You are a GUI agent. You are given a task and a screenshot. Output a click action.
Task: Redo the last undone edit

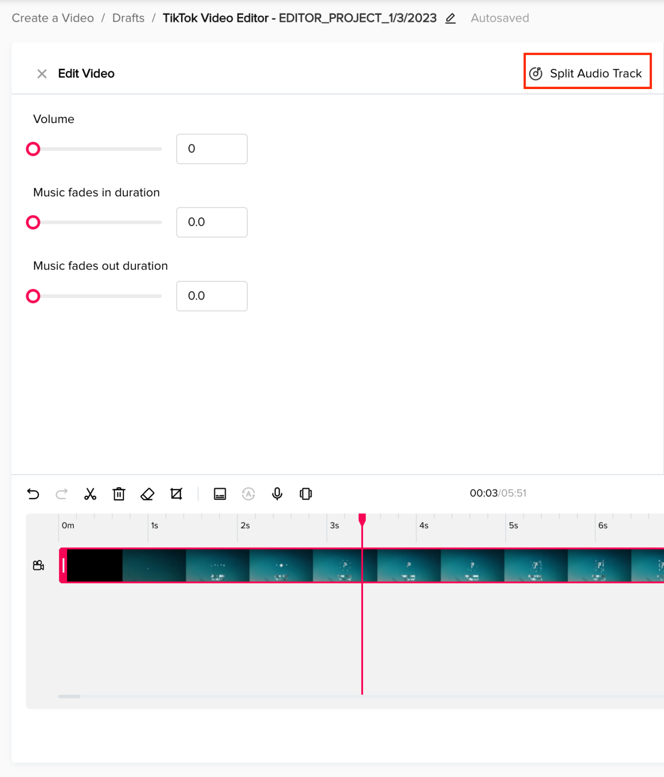point(62,494)
